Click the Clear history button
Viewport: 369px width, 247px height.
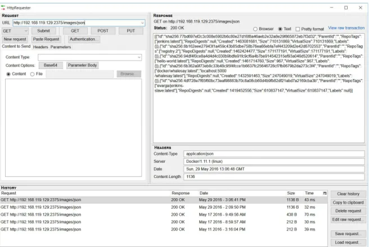click(x=348, y=194)
